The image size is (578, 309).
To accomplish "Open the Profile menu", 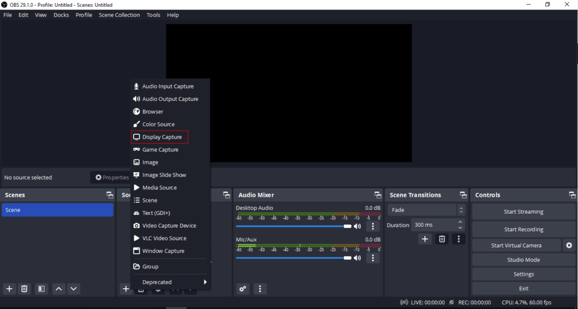I will point(84,15).
